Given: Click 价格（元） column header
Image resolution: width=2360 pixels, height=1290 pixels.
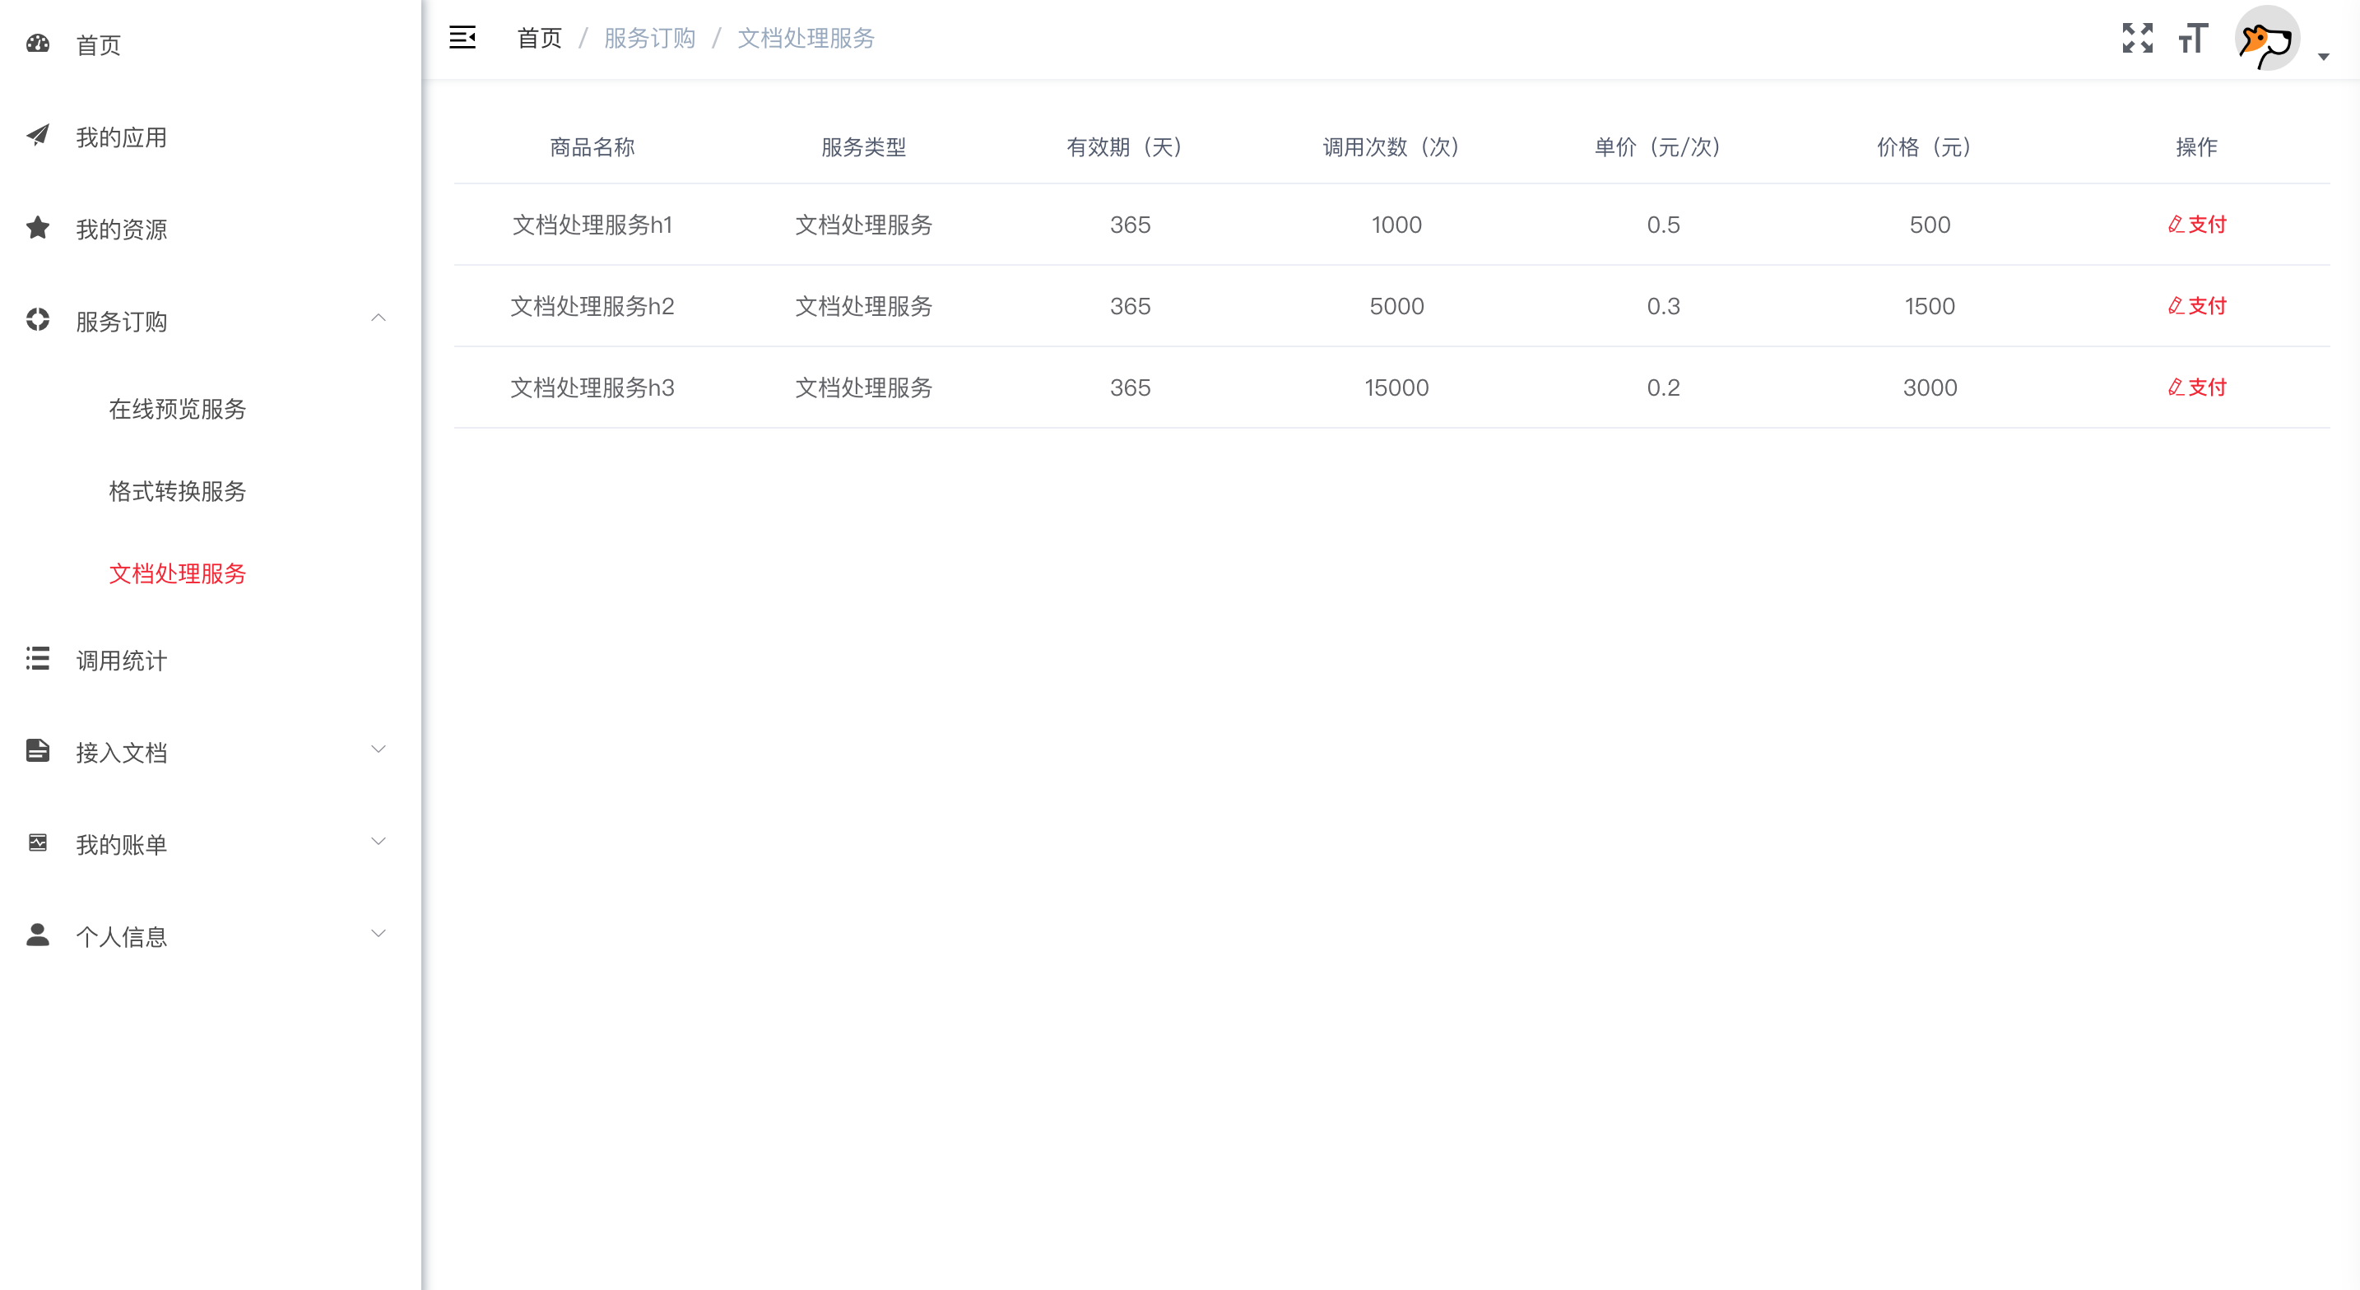Looking at the screenshot, I should 1930,146.
